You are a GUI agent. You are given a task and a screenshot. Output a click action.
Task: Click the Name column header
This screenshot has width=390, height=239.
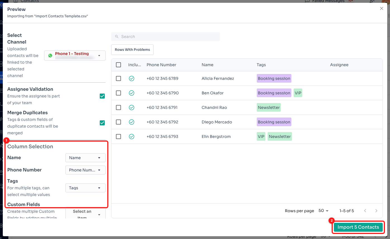point(208,65)
